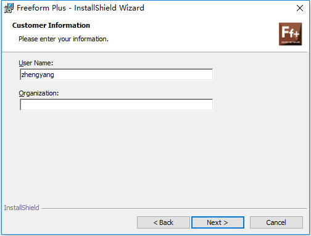
Task: Click the "Customer Information" heading
Action: [x=51, y=25]
